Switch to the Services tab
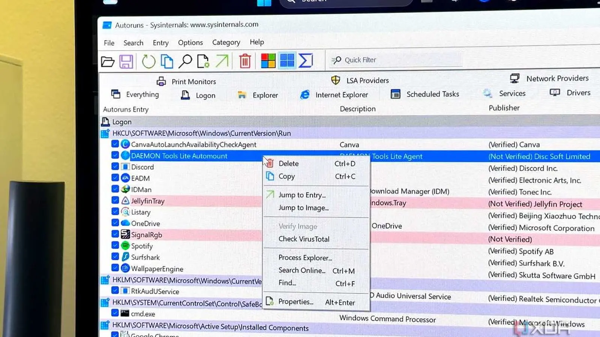 [504, 93]
